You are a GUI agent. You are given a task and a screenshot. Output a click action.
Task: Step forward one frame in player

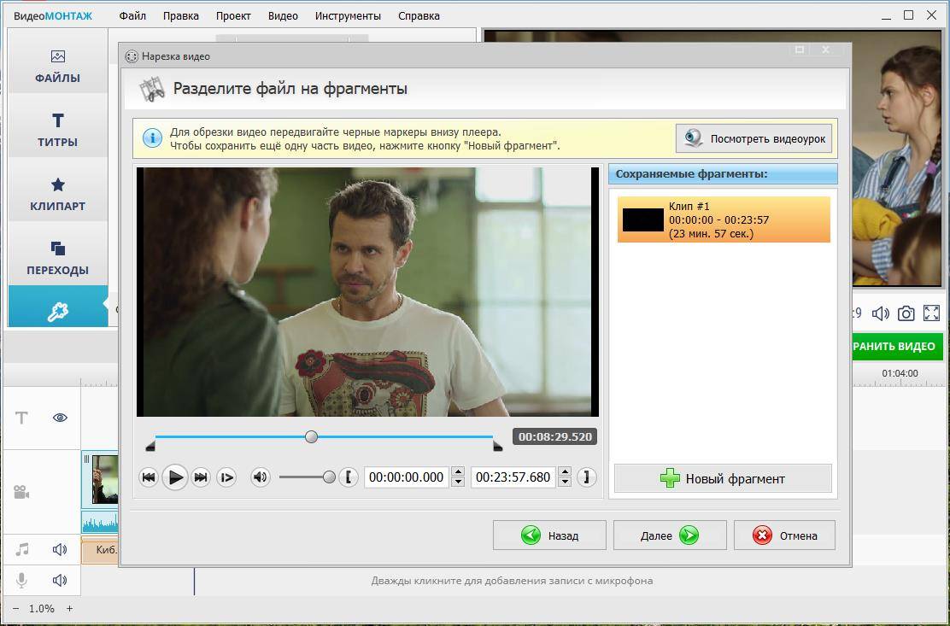pyautogui.click(x=226, y=477)
